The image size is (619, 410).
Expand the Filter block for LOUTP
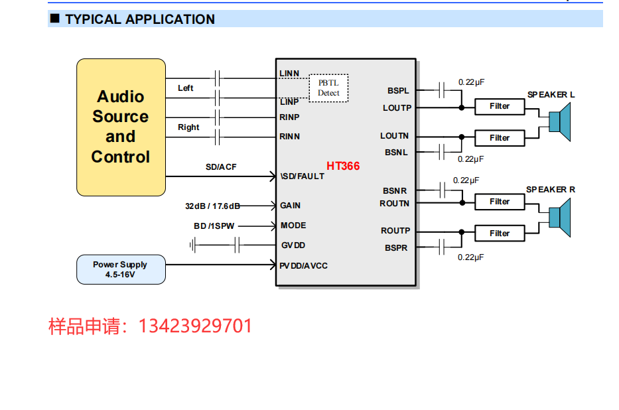click(x=499, y=106)
